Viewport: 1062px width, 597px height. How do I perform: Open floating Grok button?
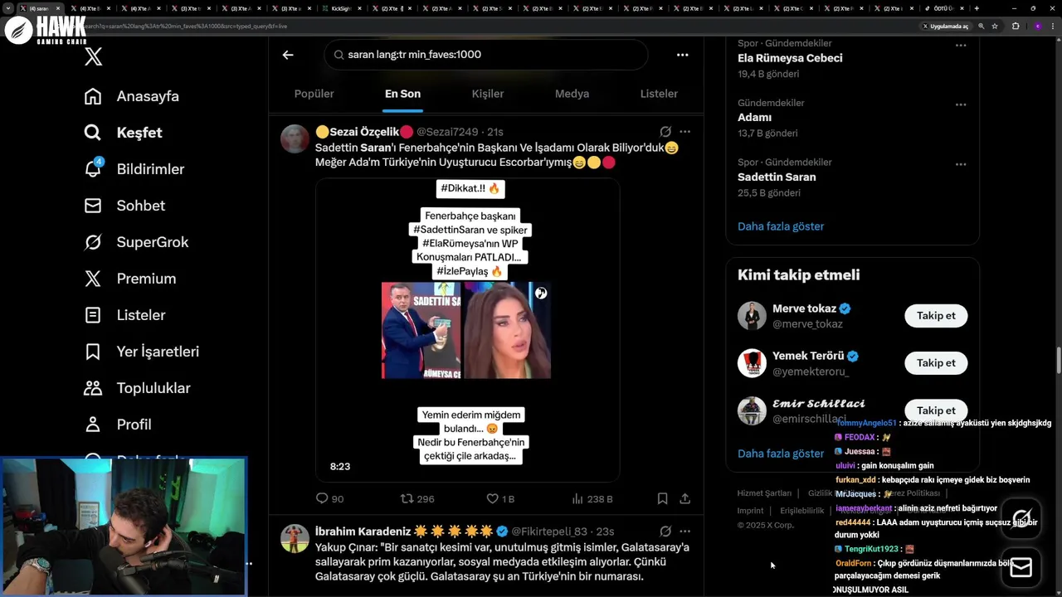click(x=1021, y=518)
